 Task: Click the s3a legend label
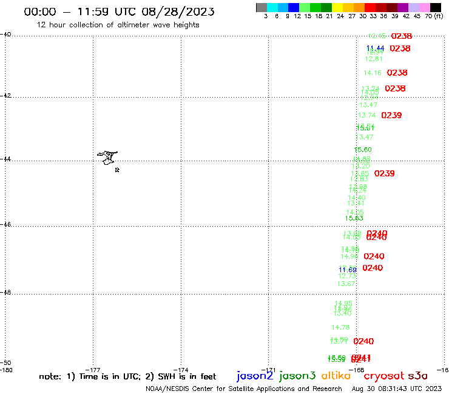417,376
